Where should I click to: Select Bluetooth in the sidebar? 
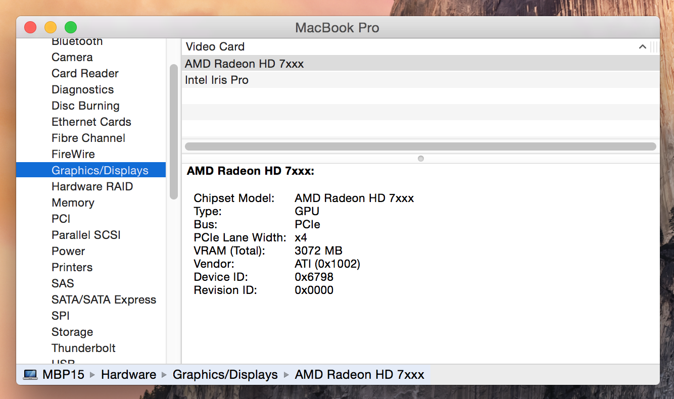point(77,41)
